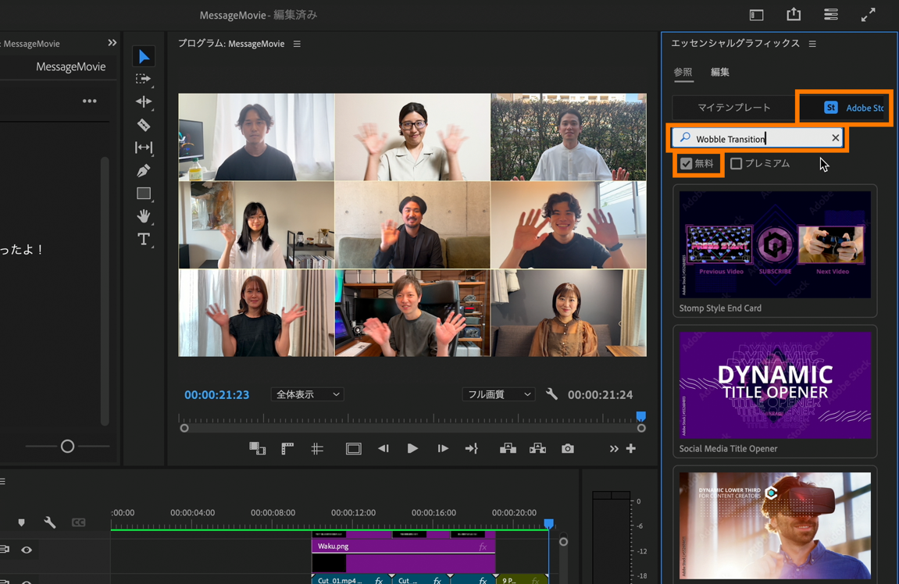Viewport: 899px width, 584px height.
Task: Uncheck the 無料 free filter checkbox
Action: [x=687, y=164]
